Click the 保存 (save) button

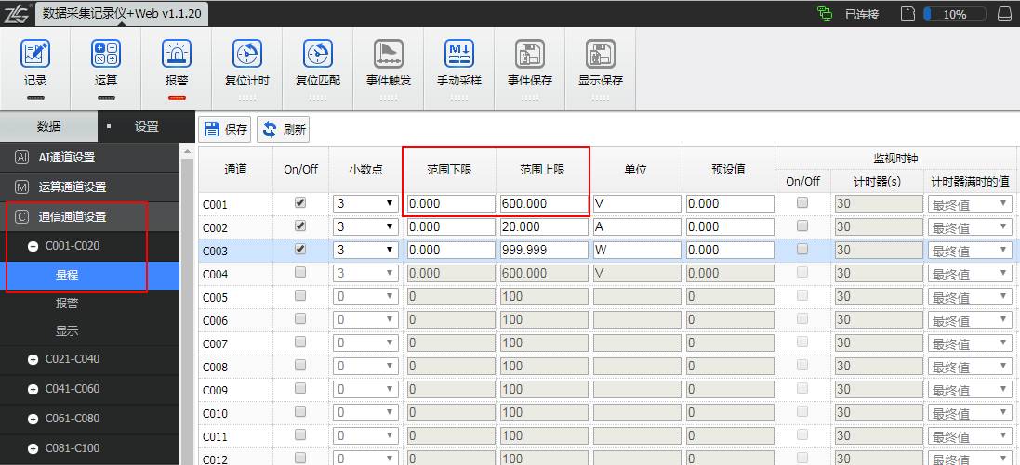pos(226,130)
